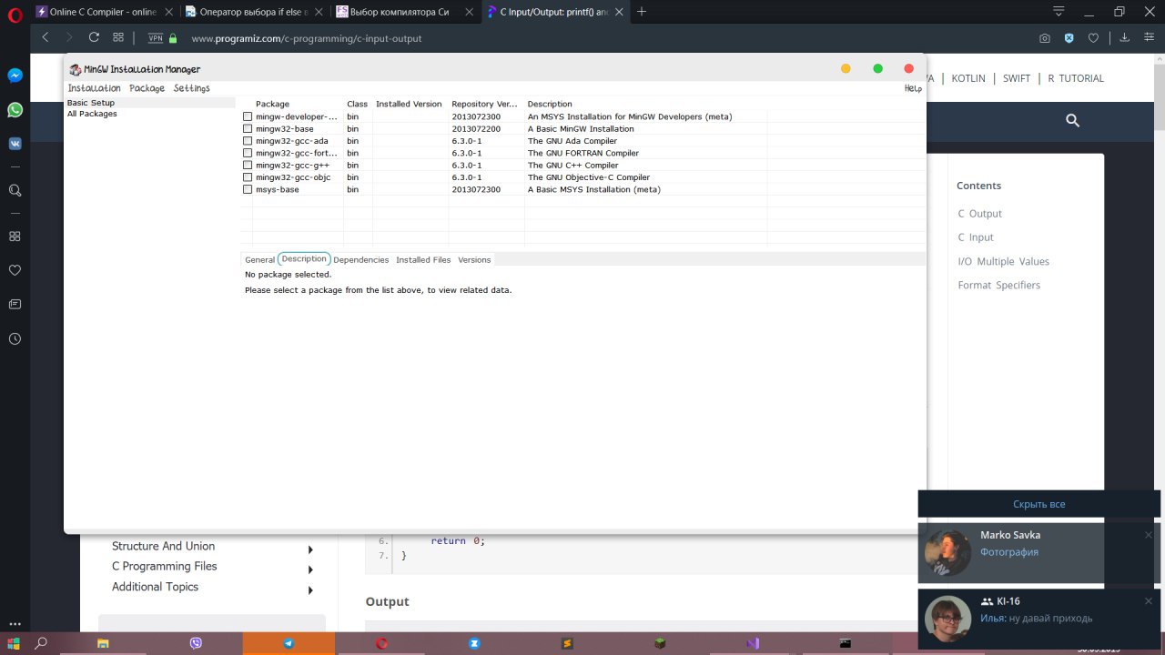Expand C Programming Files section

(310, 569)
